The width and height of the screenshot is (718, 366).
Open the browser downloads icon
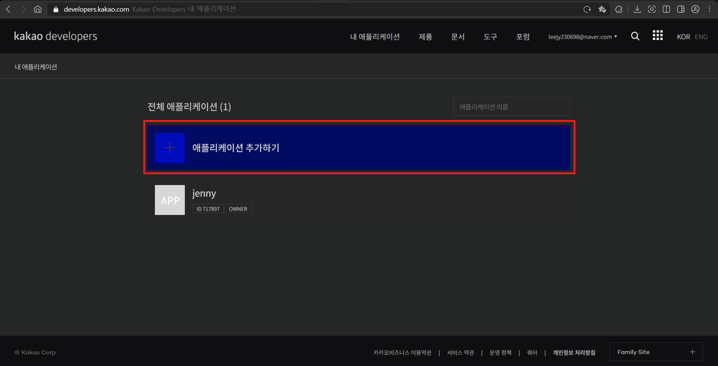click(637, 9)
